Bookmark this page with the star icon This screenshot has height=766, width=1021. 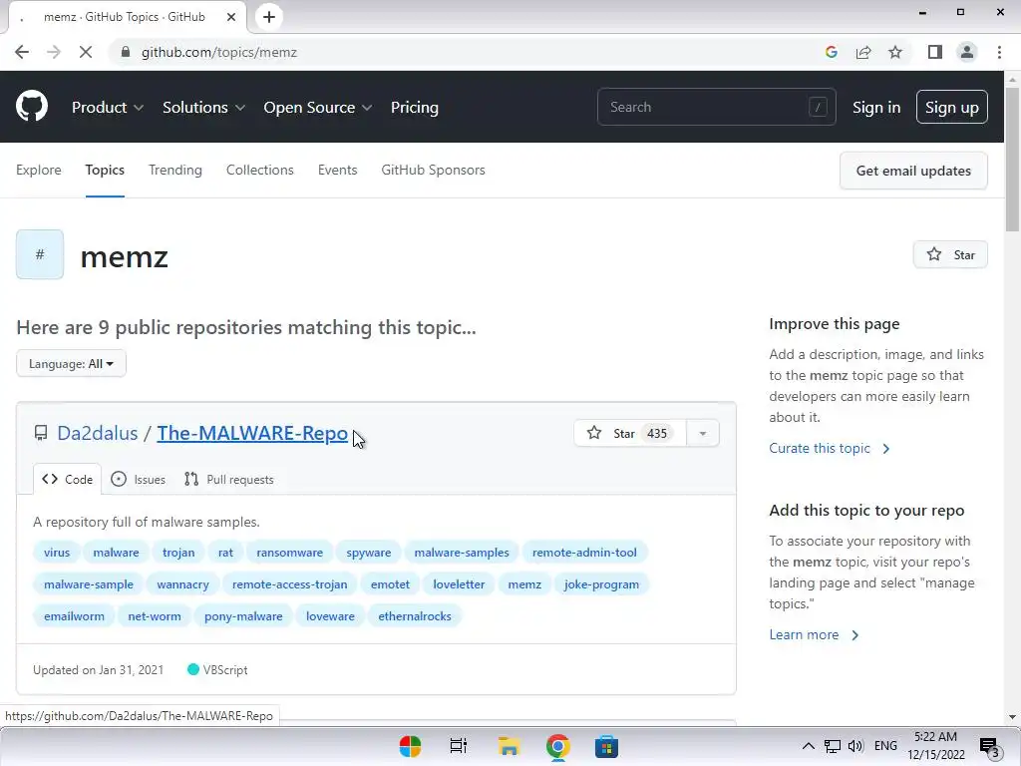[x=895, y=52]
